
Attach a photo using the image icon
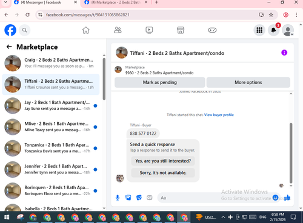(x=128, y=198)
